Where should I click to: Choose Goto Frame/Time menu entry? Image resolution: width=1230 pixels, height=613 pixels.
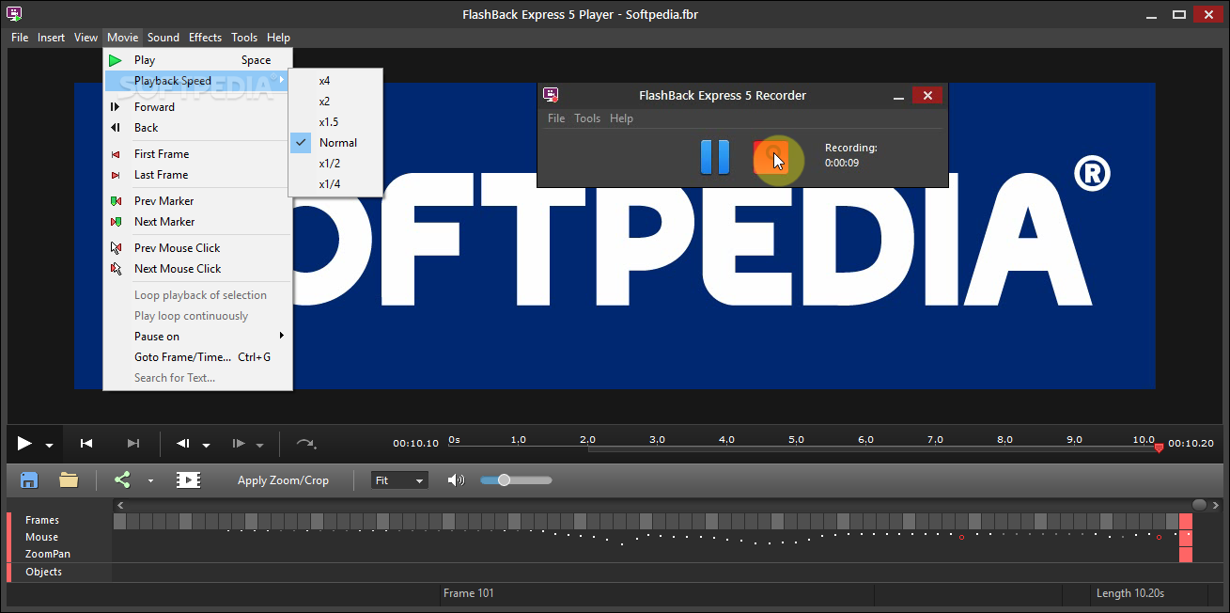[197, 357]
